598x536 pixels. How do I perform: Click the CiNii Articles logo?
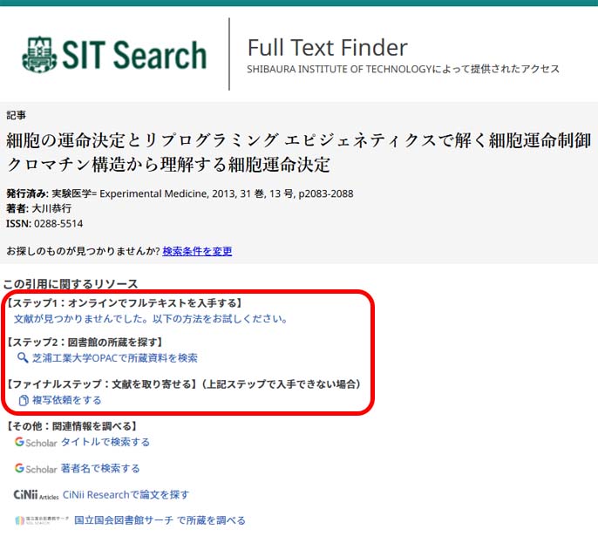[37, 495]
